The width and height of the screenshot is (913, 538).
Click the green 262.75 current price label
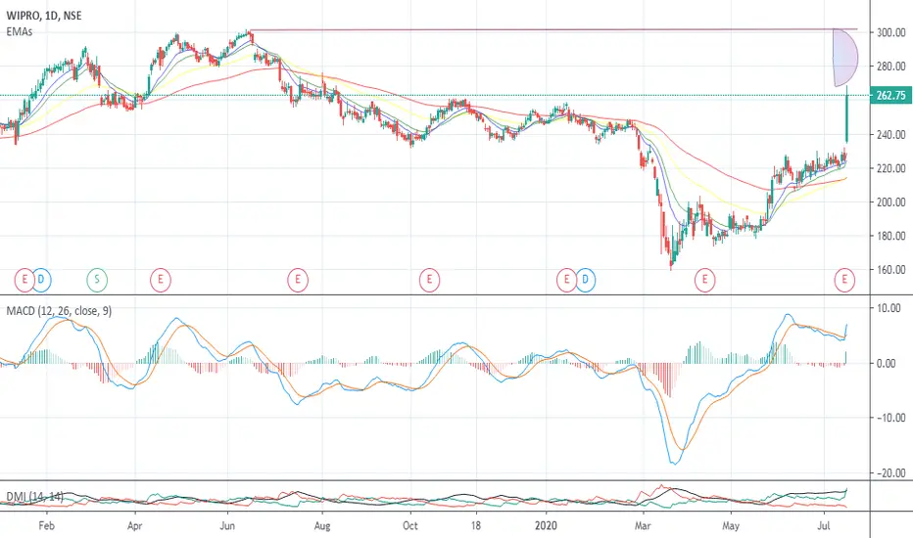tap(890, 96)
